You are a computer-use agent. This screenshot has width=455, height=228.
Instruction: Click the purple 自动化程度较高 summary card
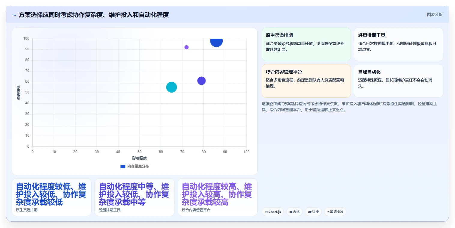218,197
